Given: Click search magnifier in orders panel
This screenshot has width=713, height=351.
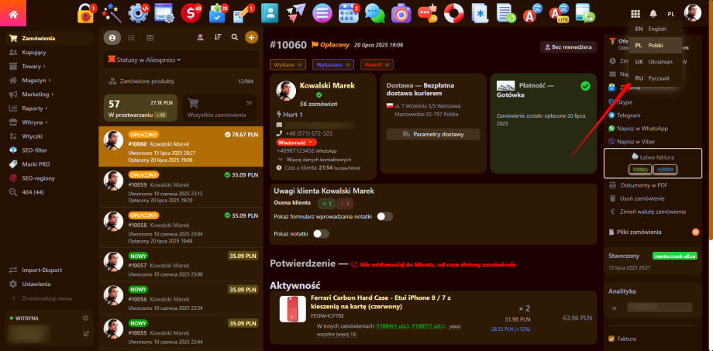Looking at the screenshot, I should (x=235, y=37).
